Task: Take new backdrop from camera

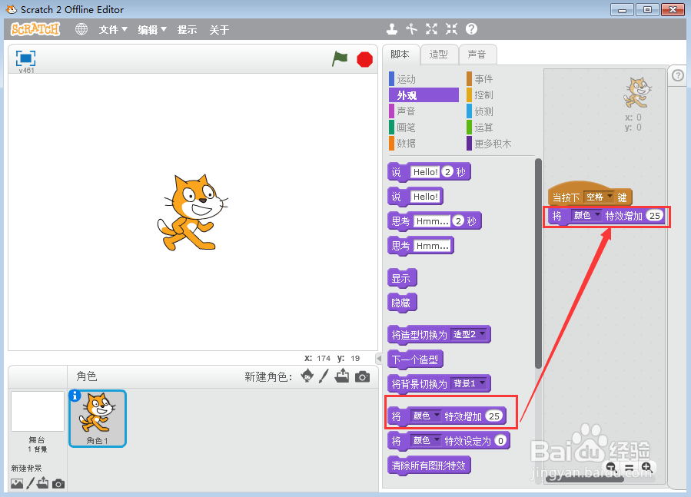Action: (x=58, y=484)
